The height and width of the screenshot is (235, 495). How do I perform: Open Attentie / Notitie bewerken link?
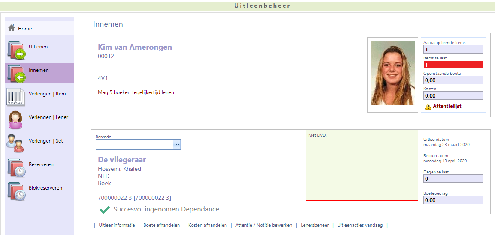pyautogui.click(x=264, y=225)
